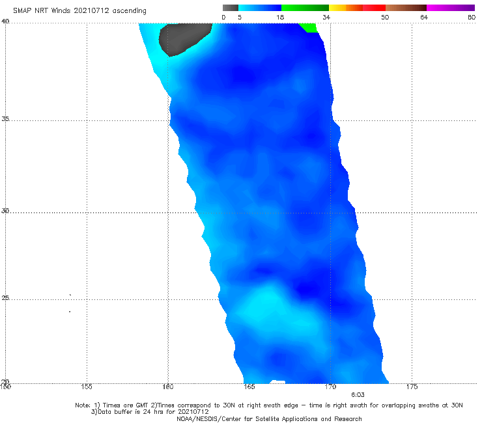Viewport: 482px width, 423px height.
Task: Click the NOAA/NESDIS credit line
Action: click(x=269, y=418)
